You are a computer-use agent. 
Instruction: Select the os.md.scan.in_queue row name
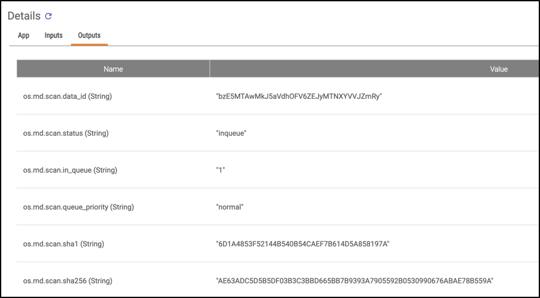[70, 170]
